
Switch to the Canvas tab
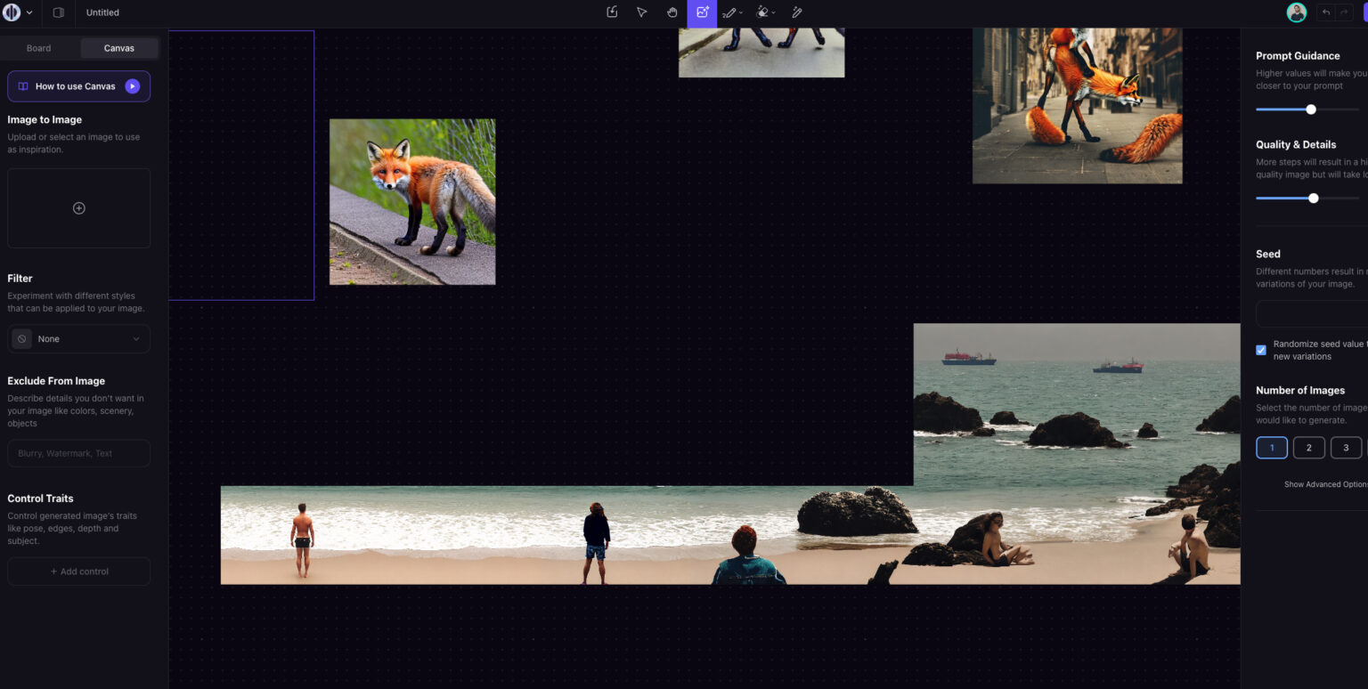(119, 47)
